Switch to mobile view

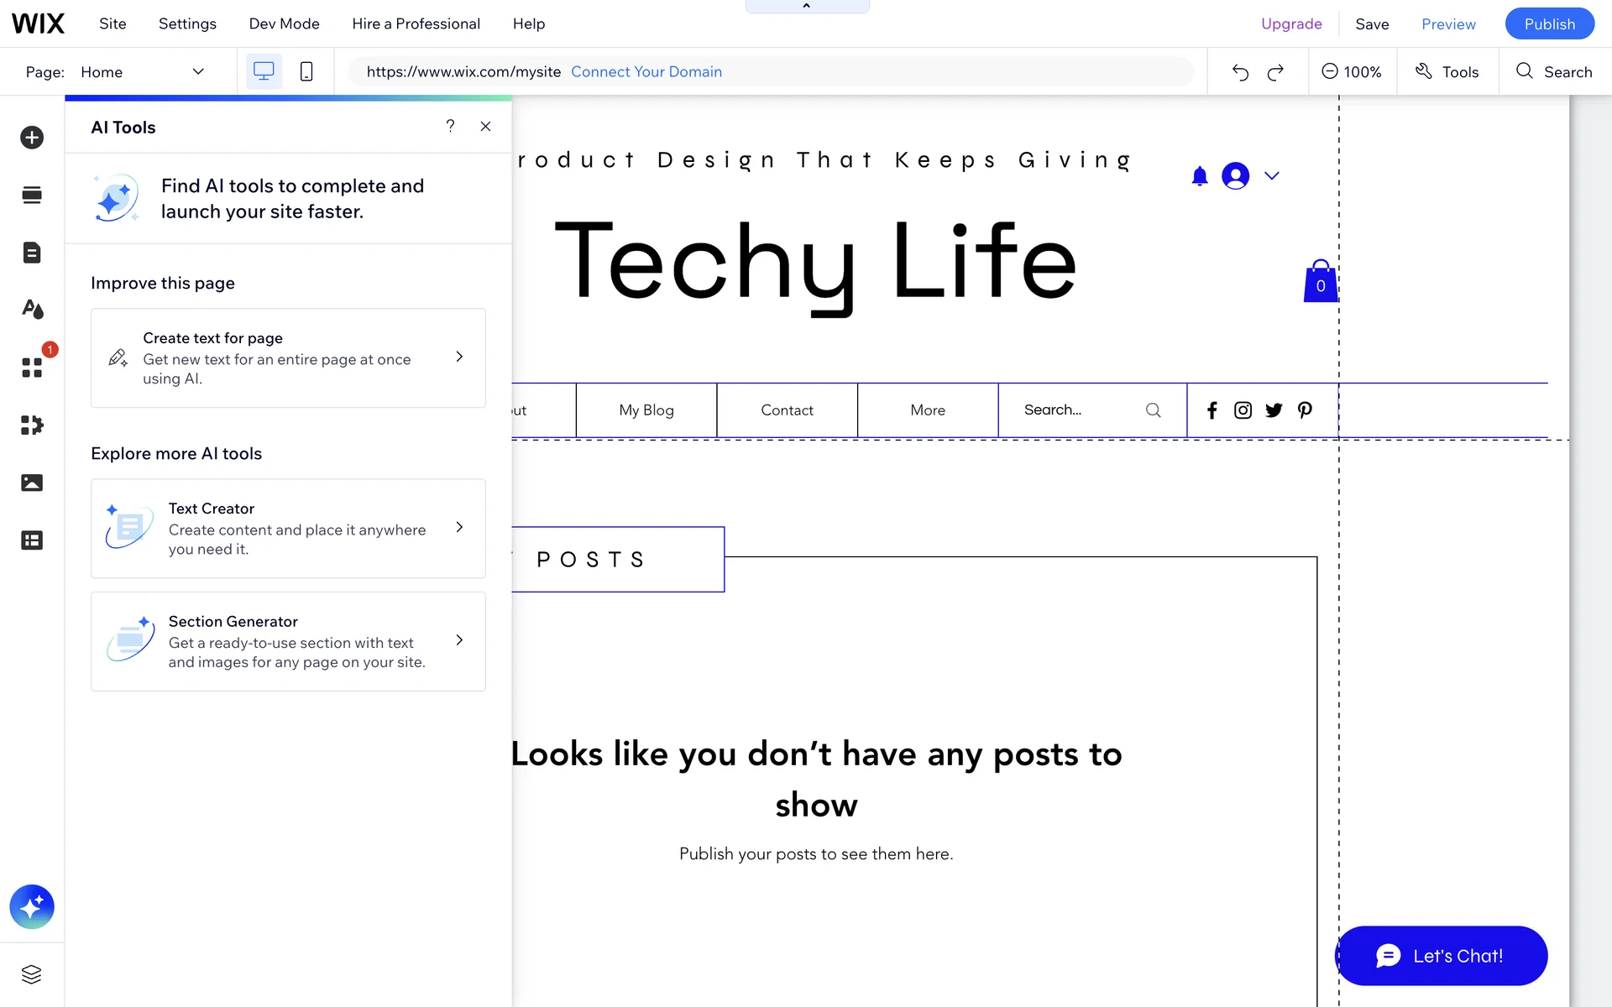click(306, 72)
